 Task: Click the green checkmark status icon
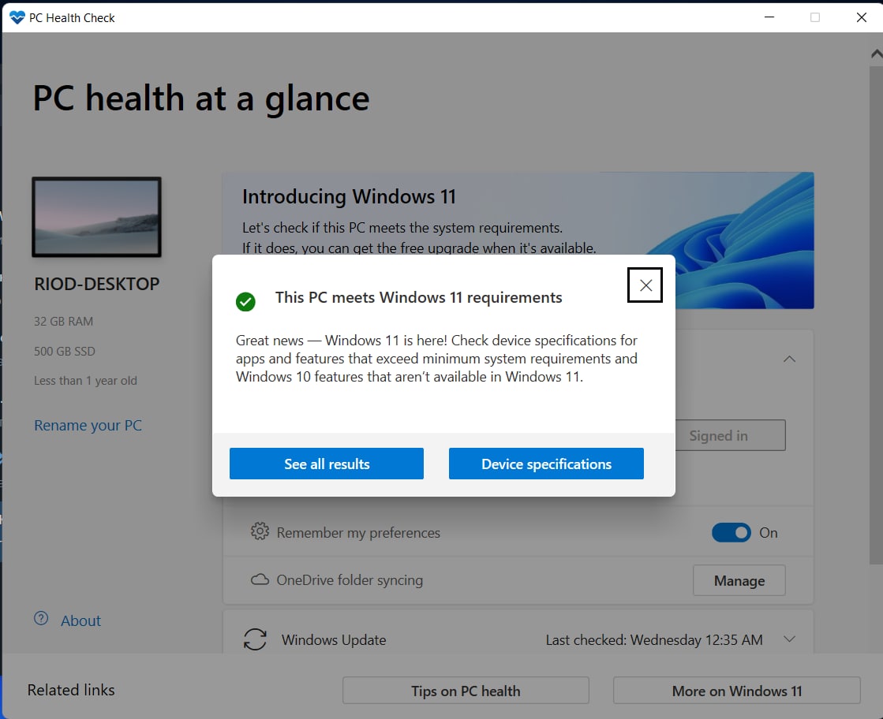245,301
